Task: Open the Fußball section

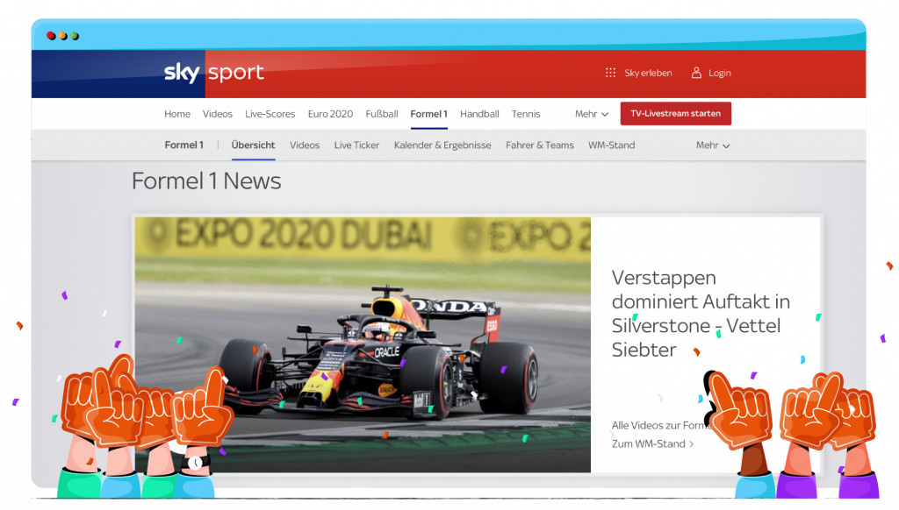Action: point(382,114)
